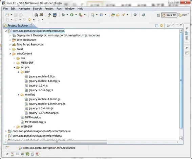Image resolution: width=192 pixels, height=159 pixels.
Task: Click the Debug bug icon
Action: (x=63, y=15)
